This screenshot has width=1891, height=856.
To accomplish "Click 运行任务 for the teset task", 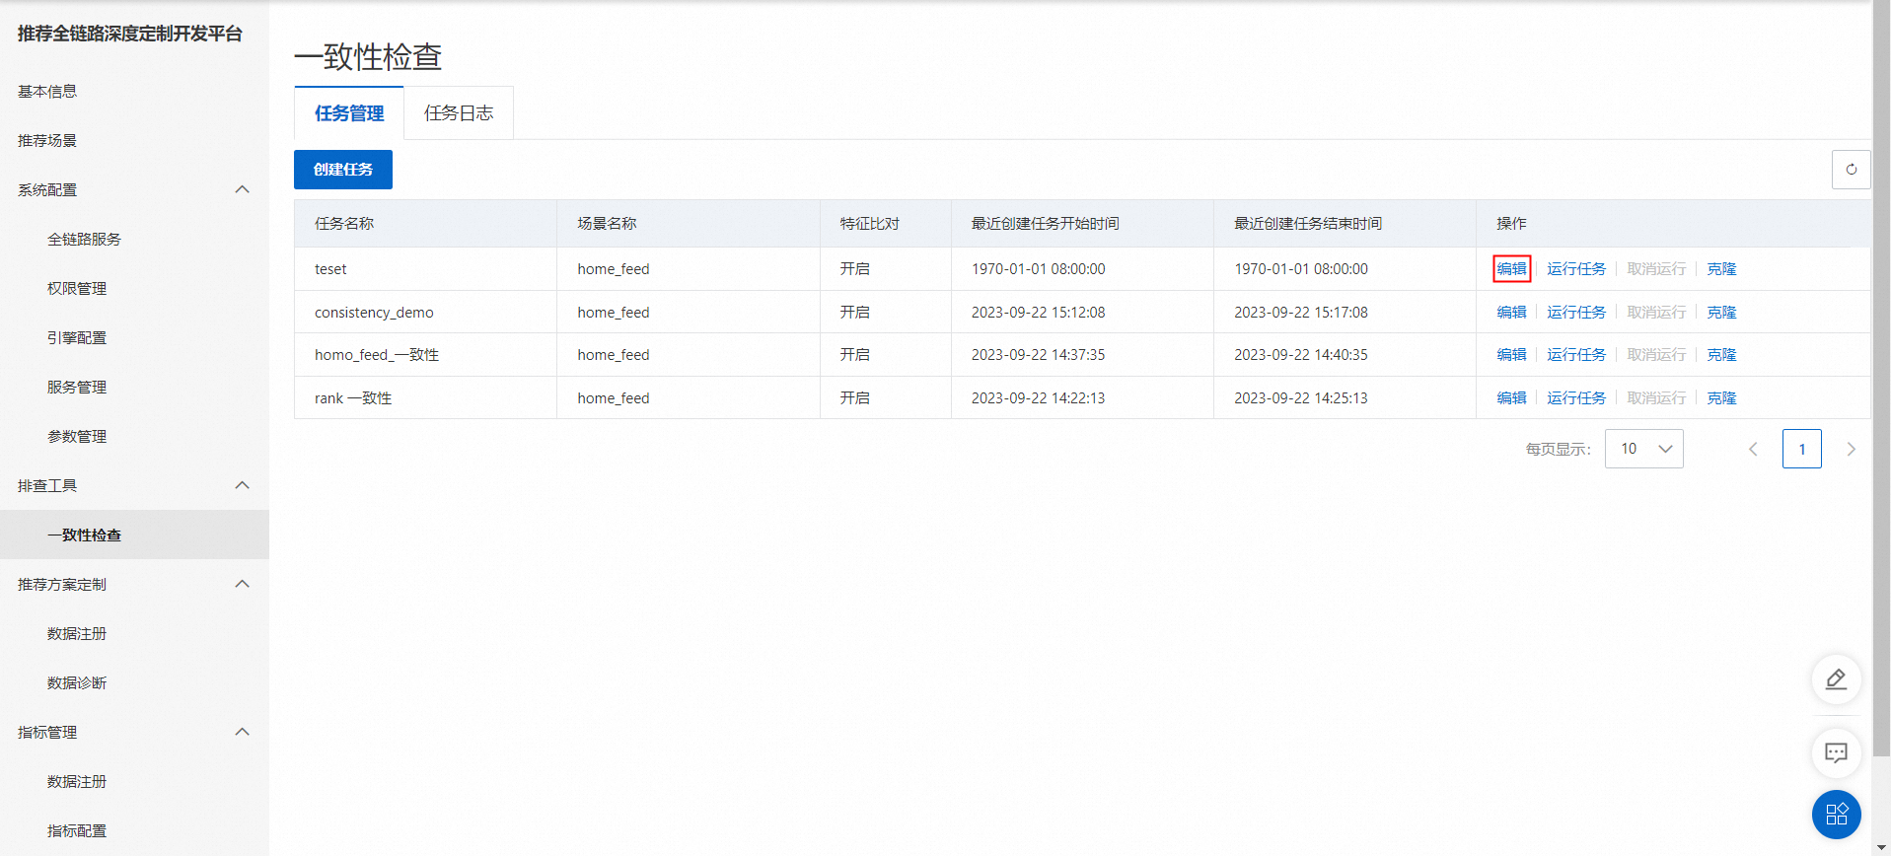I will point(1576,268).
